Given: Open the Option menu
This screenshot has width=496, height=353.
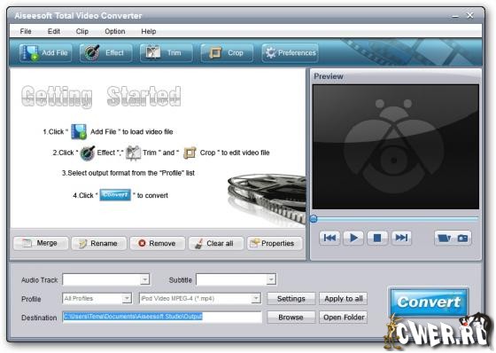Looking at the screenshot, I should click(x=115, y=31).
